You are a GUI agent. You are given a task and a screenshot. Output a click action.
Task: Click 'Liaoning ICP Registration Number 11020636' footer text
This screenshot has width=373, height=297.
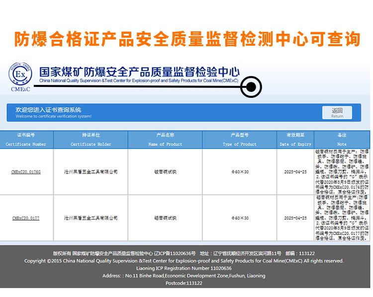pos(184,268)
